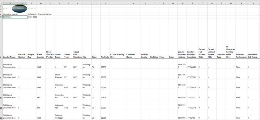The height and width of the screenshot is (120, 260).
Task: Click the Defense Pentagon street name cell
Action: [59, 115]
